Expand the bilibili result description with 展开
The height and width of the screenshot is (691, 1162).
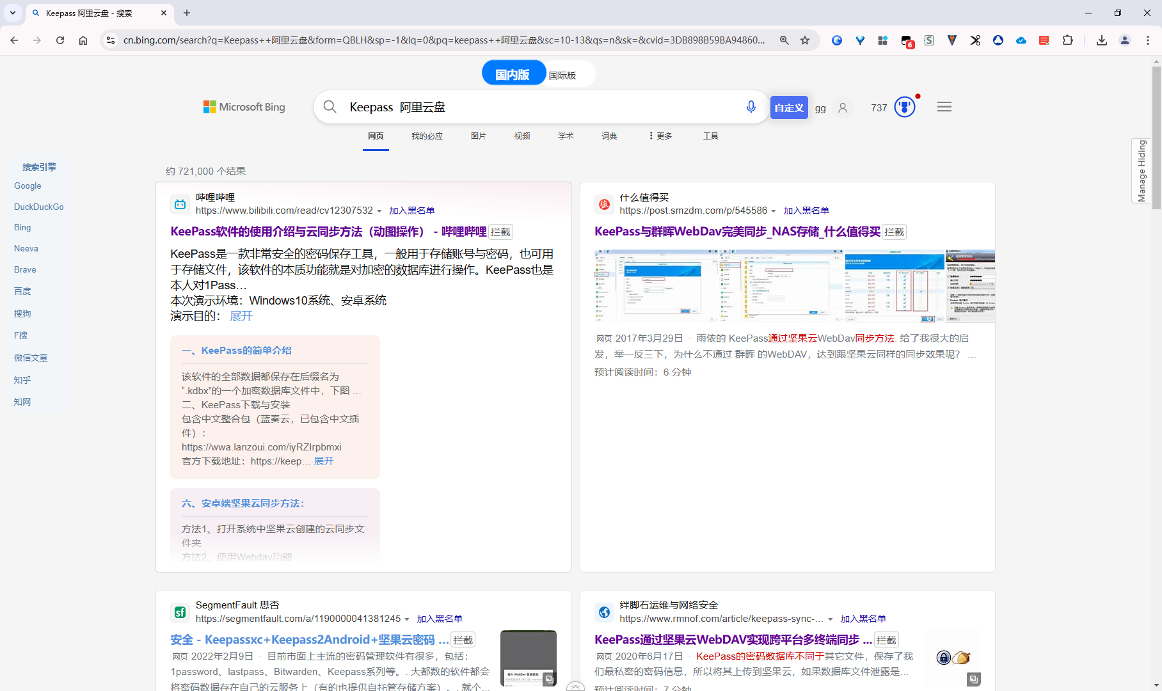click(x=241, y=316)
